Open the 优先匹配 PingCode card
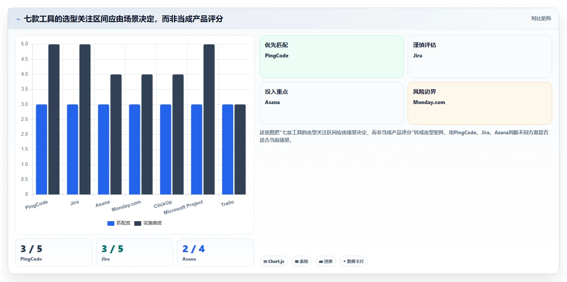The image size is (567, 282). tap(332, 57)
